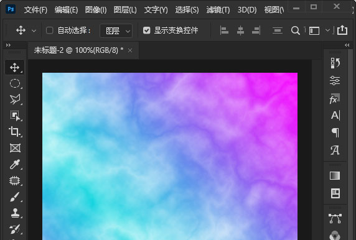This screenshot has height=240, width=356.
Task: Select the Crop tool
Action: point(15,132)
